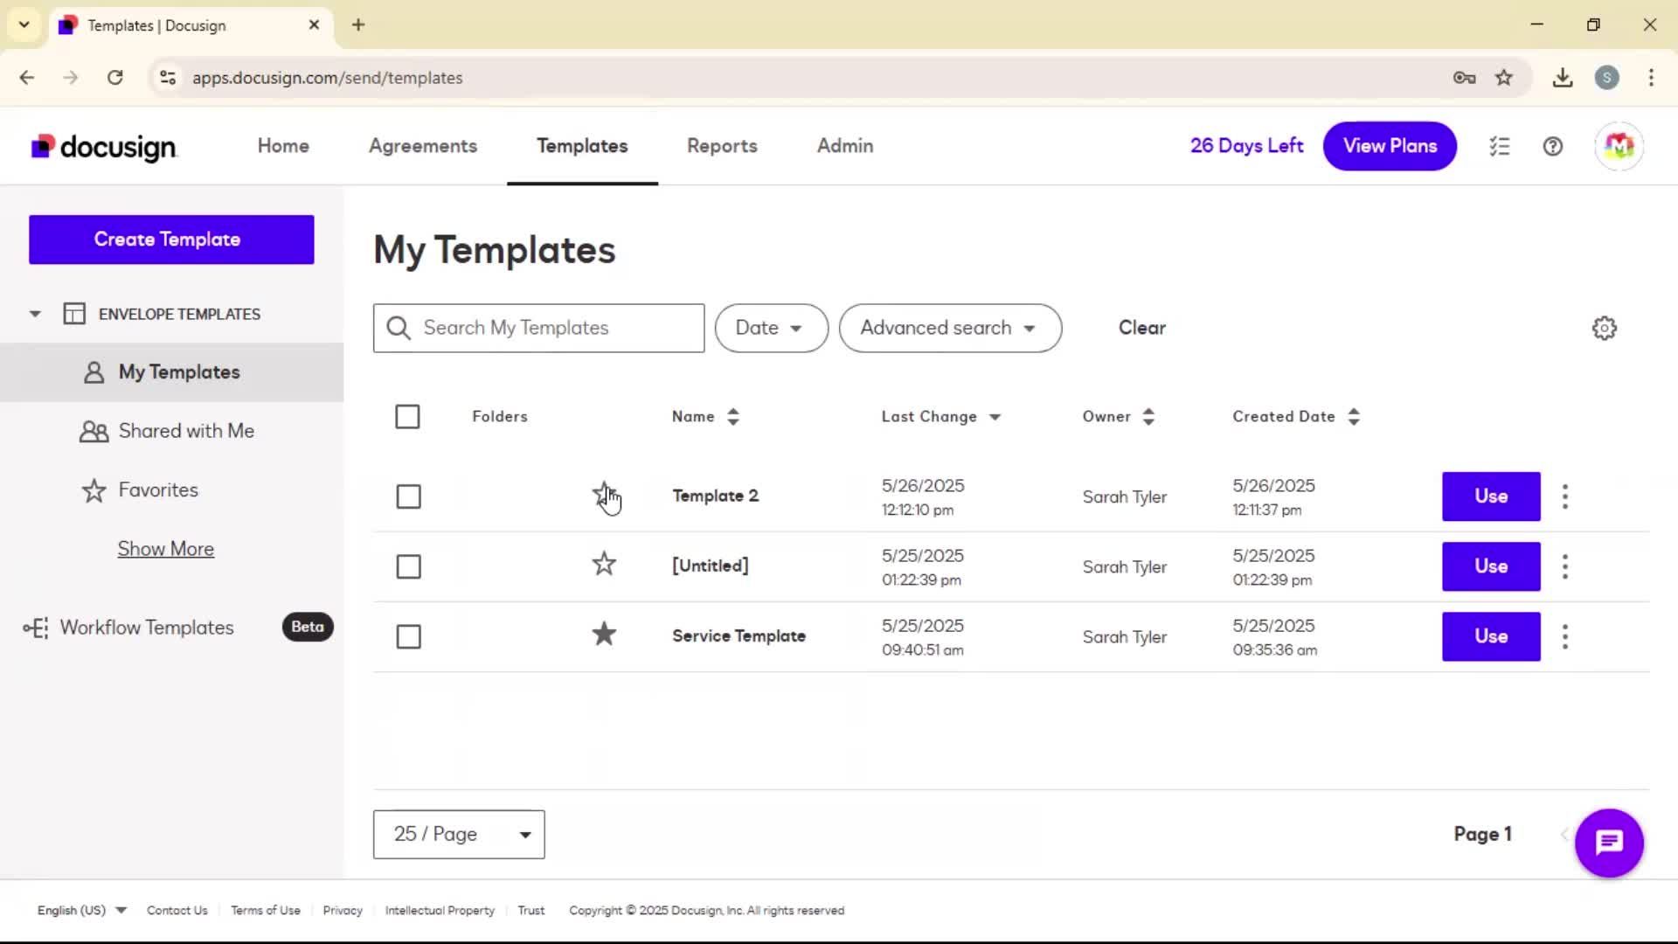The image size is (1678, 944).
Task: Open more options for Template 2
Action: coord(1565,496)
